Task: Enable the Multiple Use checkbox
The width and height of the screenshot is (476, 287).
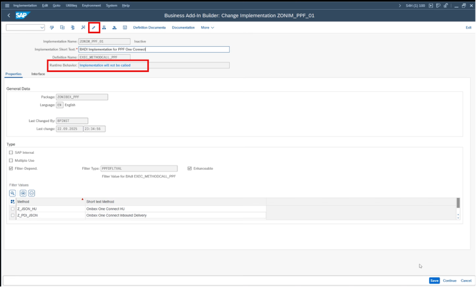Action: click(11, 160)
